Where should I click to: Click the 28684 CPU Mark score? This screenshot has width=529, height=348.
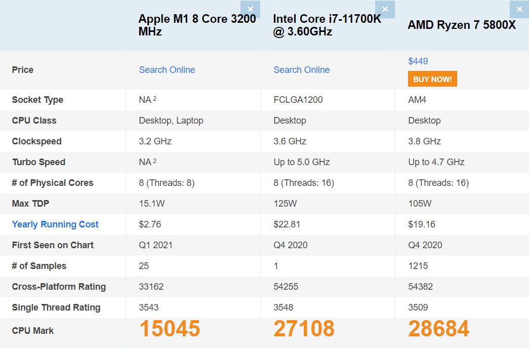coord(438,329)
